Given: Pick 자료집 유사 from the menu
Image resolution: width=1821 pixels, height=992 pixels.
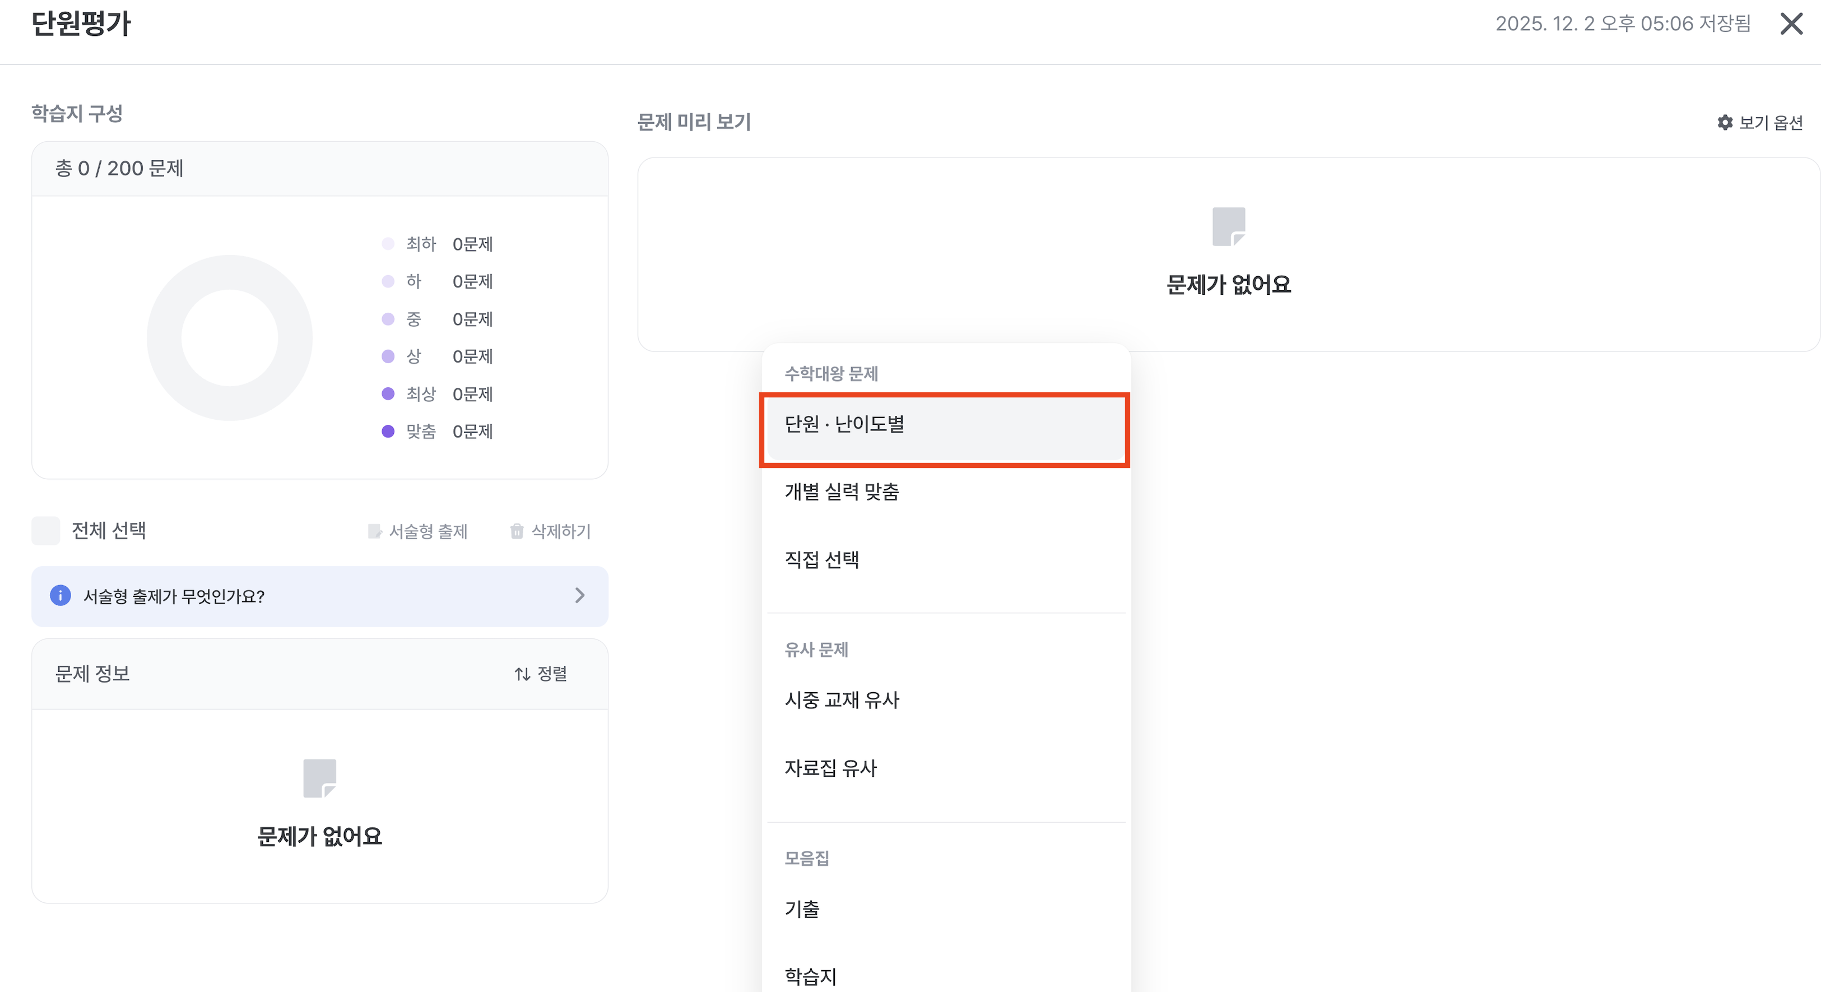Looking at the screenshot, I should (830, 767).
